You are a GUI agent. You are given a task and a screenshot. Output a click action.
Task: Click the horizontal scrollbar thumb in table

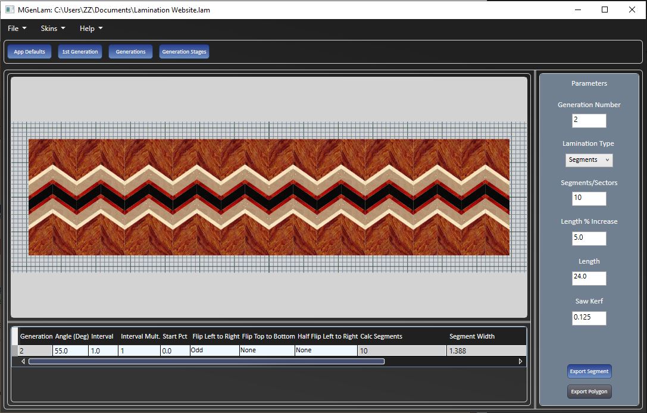tap(206, 361)
